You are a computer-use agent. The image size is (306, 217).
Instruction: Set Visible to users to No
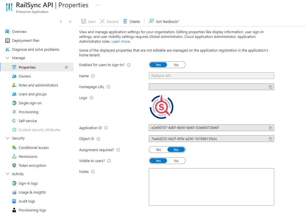[x=176, y=161]
